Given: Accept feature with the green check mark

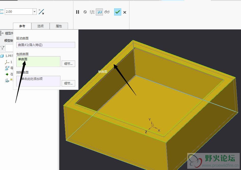Looking at the screenshot, I should 118,12.
